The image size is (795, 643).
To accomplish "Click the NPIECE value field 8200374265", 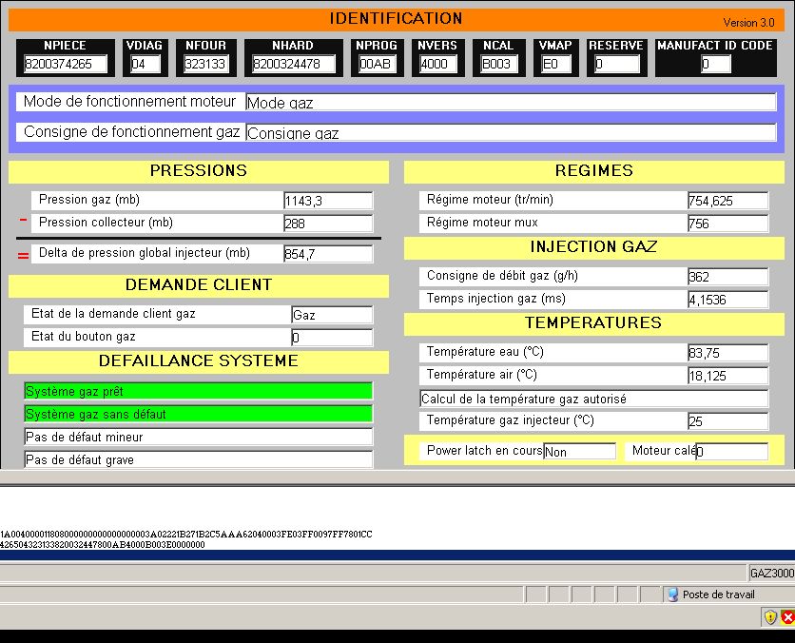I will pos(66,65).
